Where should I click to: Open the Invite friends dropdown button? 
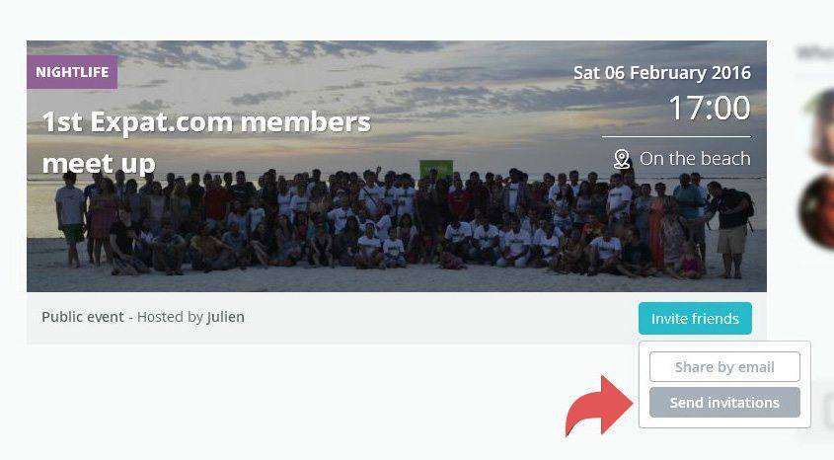(x=695, y=318)
